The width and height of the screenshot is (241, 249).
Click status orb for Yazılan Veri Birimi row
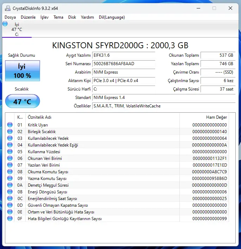[x=10, y=165]
